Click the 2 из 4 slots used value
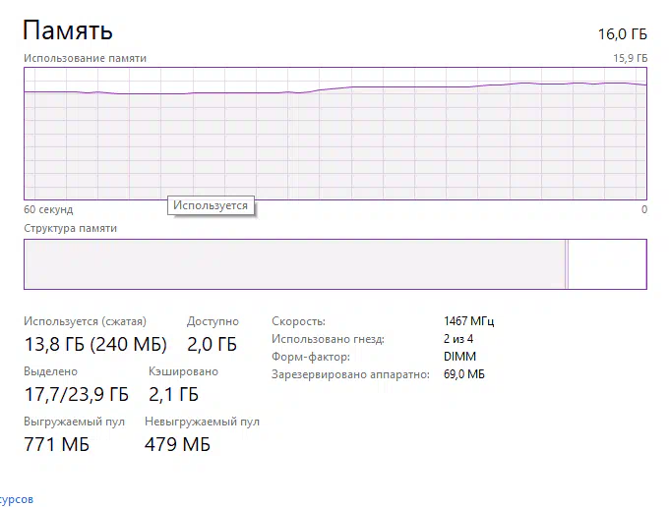Screen dimensions: 669x507 pos(458,339)
